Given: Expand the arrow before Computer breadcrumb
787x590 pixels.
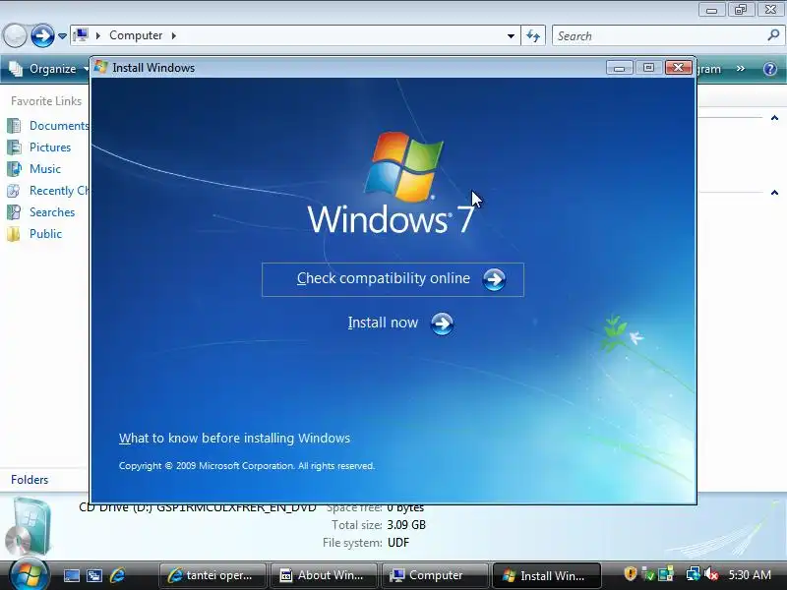Looking at the screenshot, I should tap(98, 35).
